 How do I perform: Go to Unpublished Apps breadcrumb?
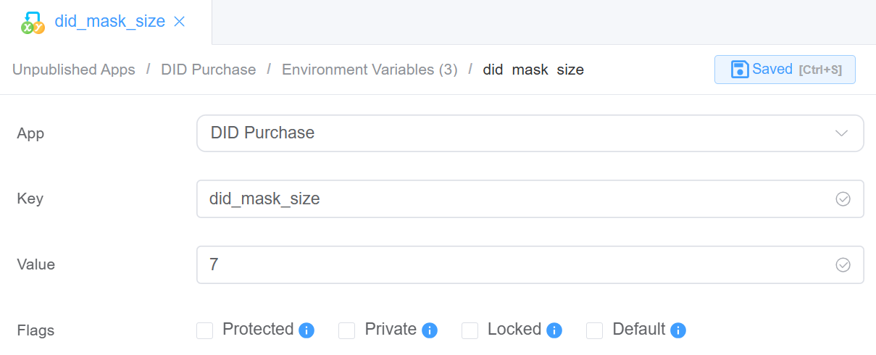[x=74, y=70]
